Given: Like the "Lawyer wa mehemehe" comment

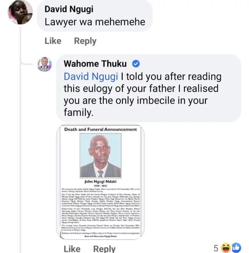Looking at the screenshot, I should click(52, 41).
